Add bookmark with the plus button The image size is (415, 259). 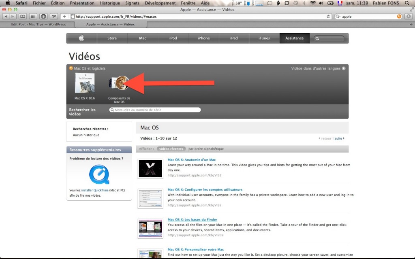(64, 16)
